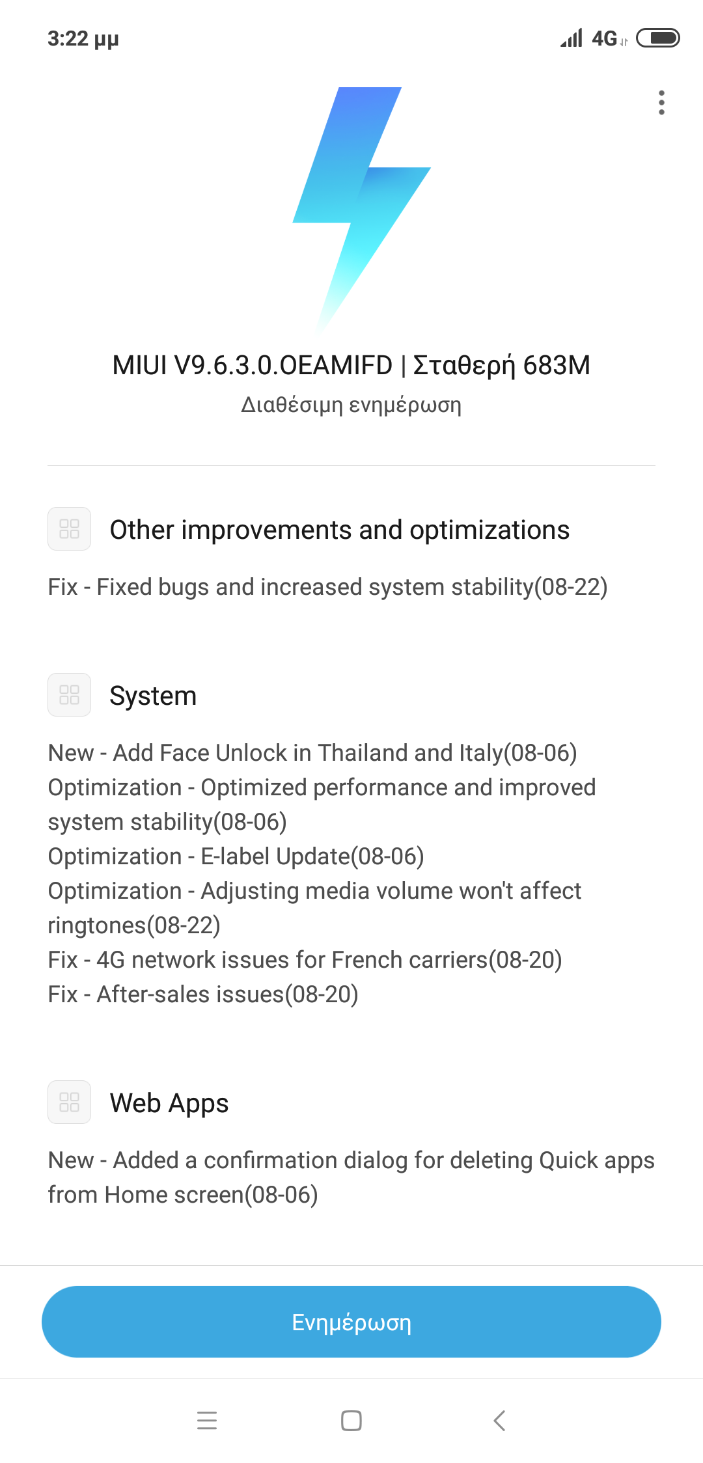This screenshot has height=1463, width=703.
Task: Select the Web Apps section heading
Action: 169,1103
